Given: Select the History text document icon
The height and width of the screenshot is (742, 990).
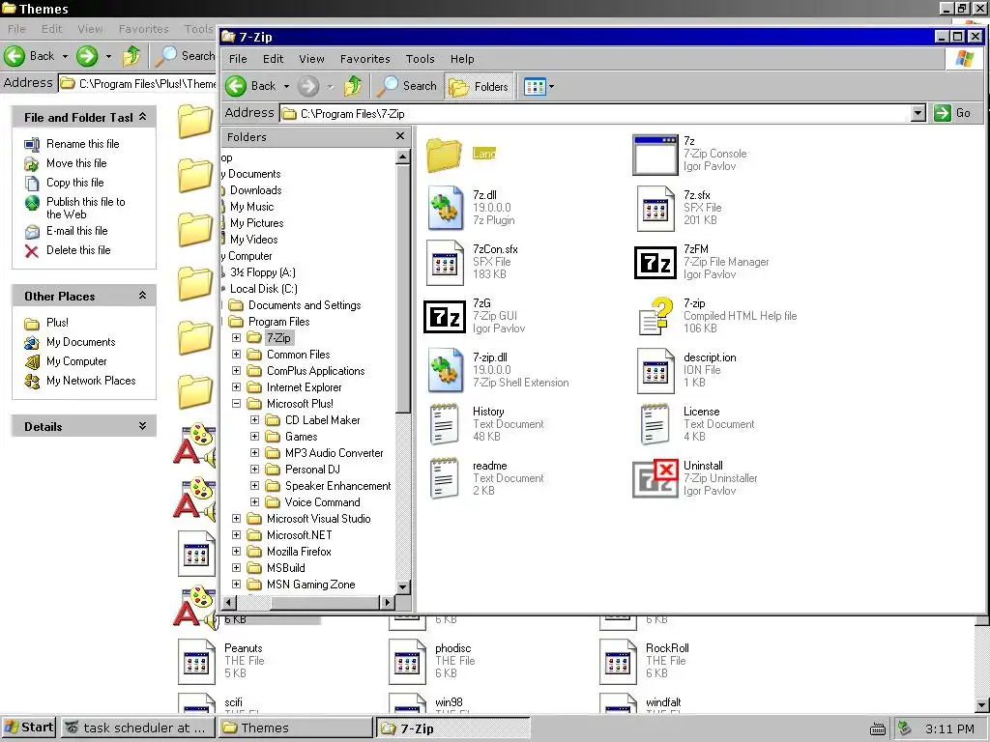Looking at the screenshot, I should point(445,425).
